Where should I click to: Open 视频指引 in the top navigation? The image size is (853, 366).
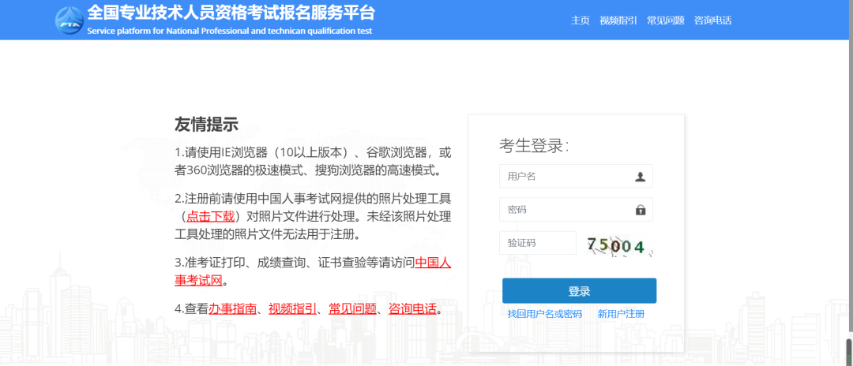(x=618, y=21)
